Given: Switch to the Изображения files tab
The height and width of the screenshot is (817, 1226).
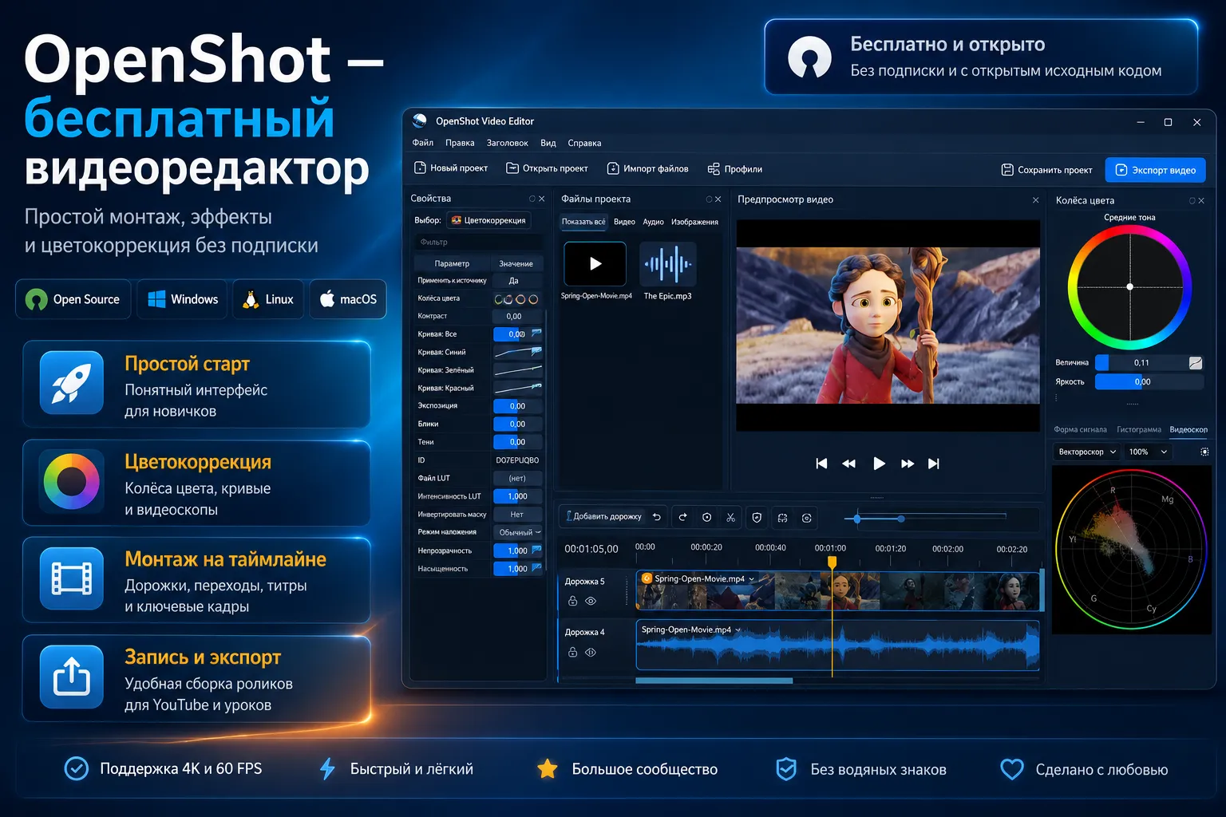Looking at the screenshot, I should point(694,222).
